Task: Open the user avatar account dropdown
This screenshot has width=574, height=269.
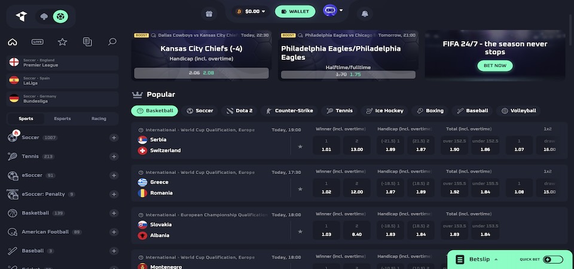Action: [333, 11]
